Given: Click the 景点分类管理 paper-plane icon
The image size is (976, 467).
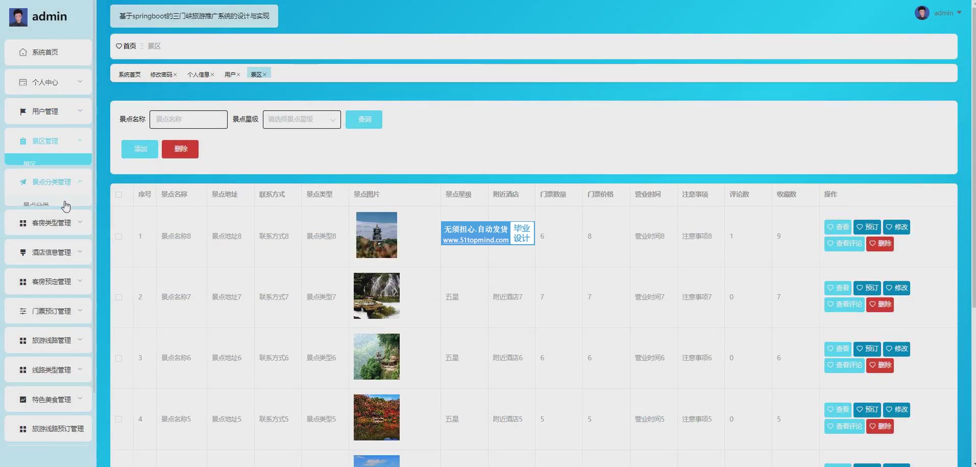Looking at the screenshot, I should click(23, 182).
